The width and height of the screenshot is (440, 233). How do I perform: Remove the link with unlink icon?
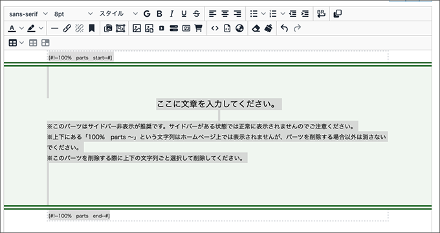(80, 28)
